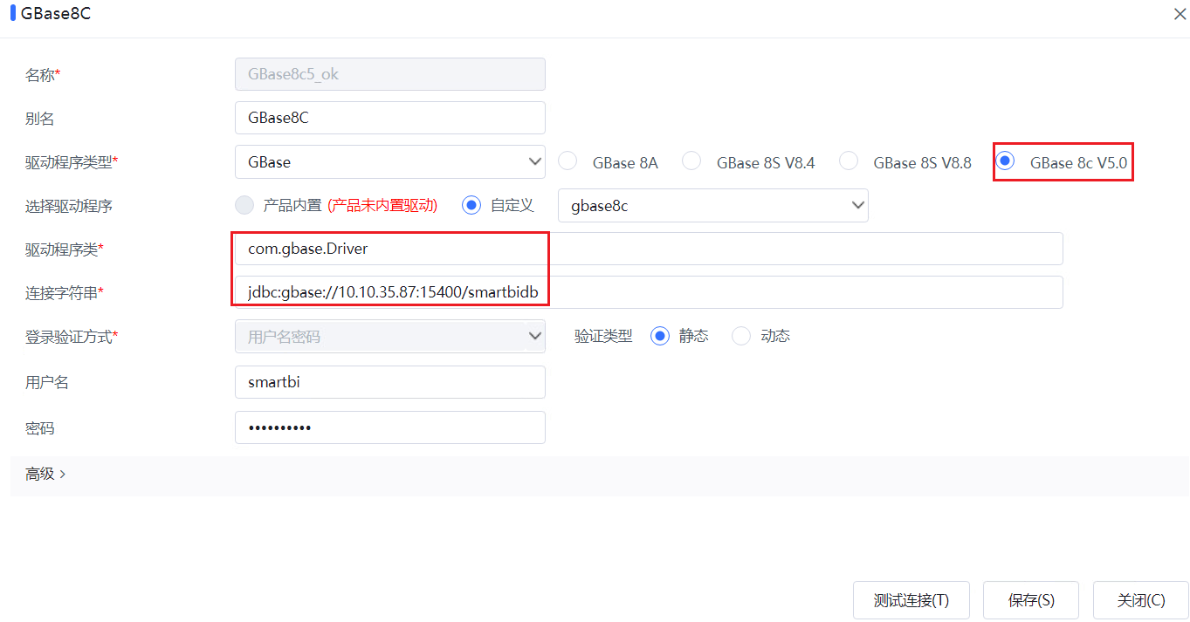Click the 驱动程序类型 label

click(72, 162)
